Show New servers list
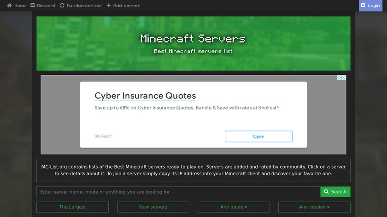 pyautogui.click(x=153, y=207)
